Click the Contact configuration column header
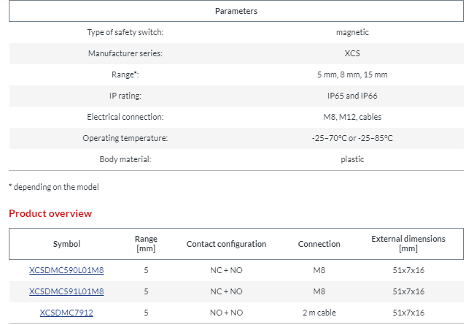Viewport: 474px width, 325px height. coord(226,244)
